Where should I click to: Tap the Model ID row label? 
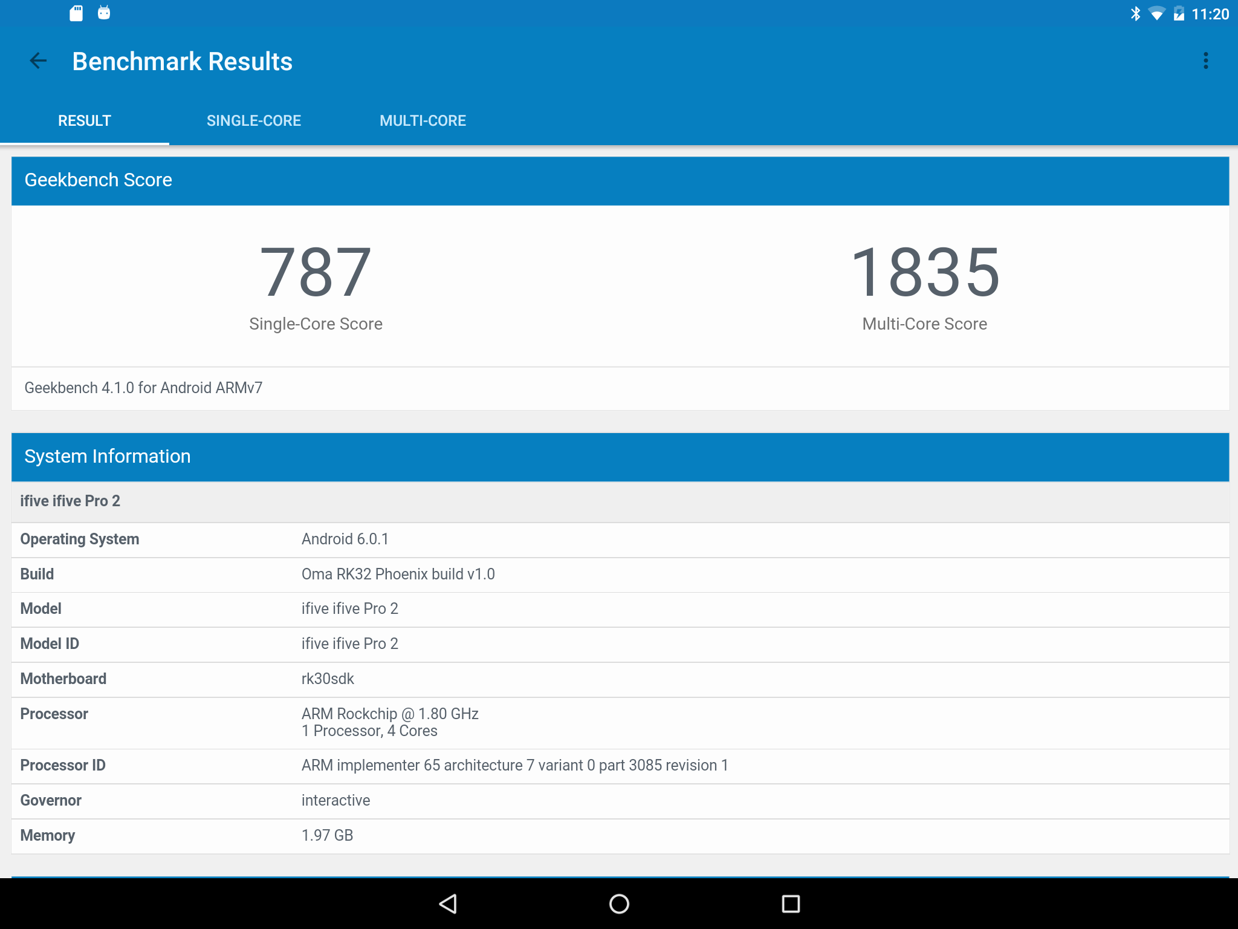[50, 644]
